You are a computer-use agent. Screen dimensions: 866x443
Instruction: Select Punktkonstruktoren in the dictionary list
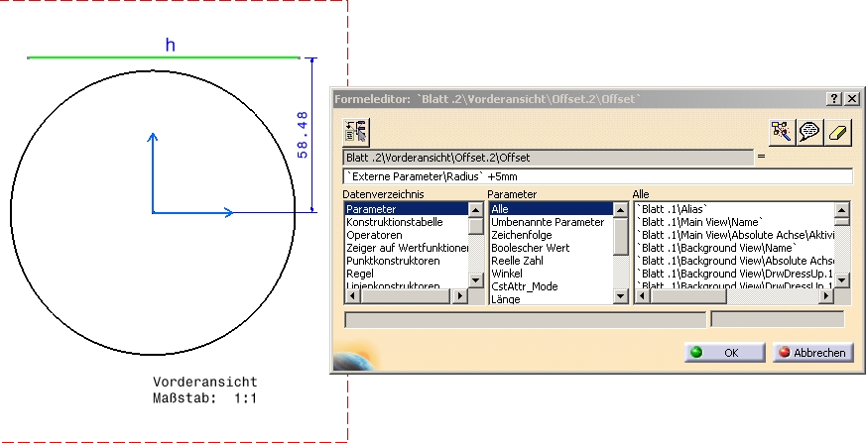point(406,261)
